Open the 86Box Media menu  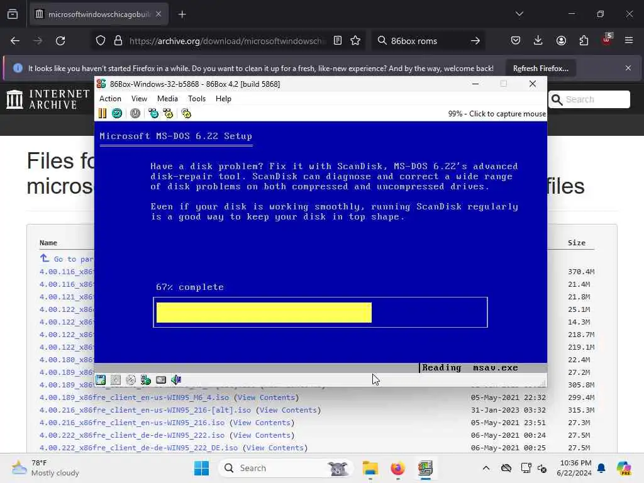(167, 99)
